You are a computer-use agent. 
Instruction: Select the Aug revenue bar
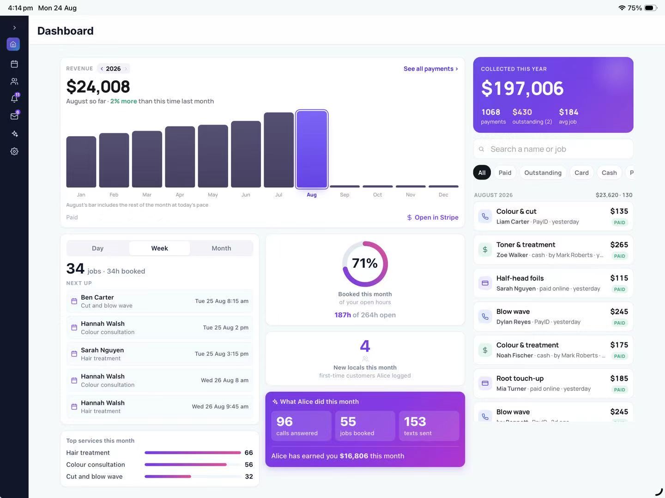coord(312,149)
